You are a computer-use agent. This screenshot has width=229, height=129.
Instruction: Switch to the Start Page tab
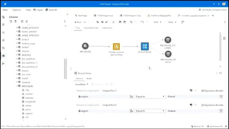click(81, 15)
